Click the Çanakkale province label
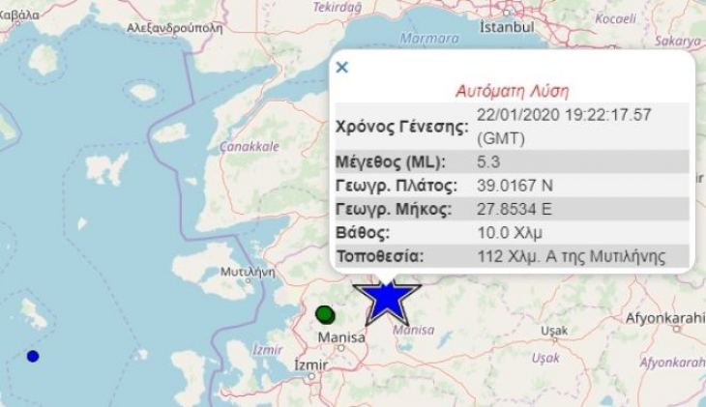This screenshot has width=706, height=407. pos(250,146)
